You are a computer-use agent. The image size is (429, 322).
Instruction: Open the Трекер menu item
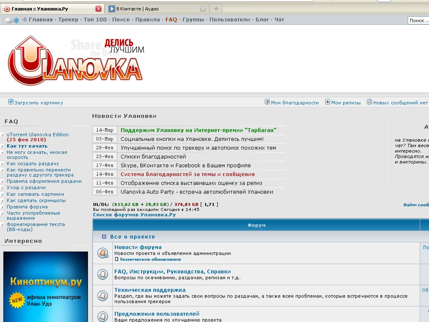pos(68,20)
